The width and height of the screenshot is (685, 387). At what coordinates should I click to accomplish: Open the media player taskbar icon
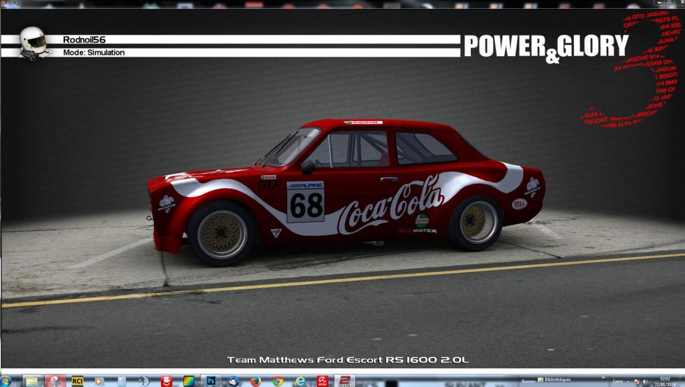click(x=99, y=381)
